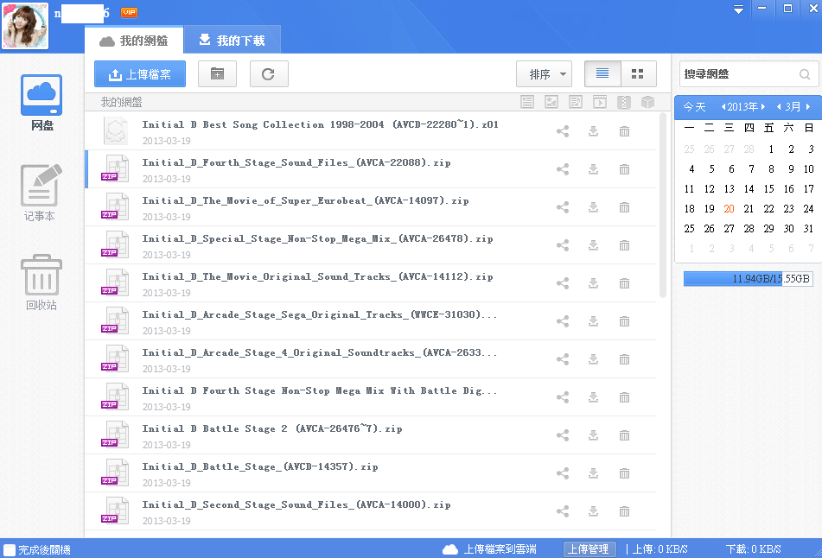822x558 pixels.
Task: Select Initial D Battle Stage 2 file name
Action: 272,429
